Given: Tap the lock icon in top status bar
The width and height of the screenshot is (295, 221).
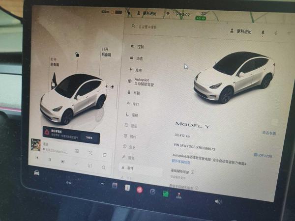Looking at the screenshot, I should coord(129,13).
